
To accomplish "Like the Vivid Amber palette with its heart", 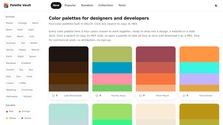I will click(x=184, y=96).
